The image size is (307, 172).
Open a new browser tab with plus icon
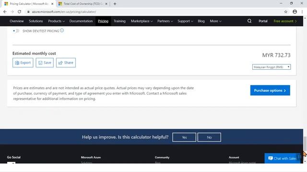(115, 4)
